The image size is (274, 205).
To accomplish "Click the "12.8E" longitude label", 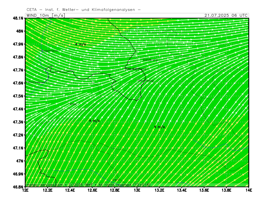I will tap(115, 190).
